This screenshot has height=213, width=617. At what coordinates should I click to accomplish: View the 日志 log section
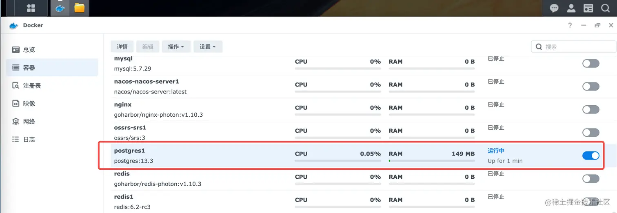[x=52, y=139]
